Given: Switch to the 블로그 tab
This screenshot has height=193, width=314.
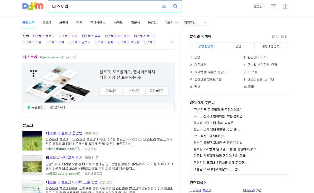Looking at the screenshot, I should 47,22.
